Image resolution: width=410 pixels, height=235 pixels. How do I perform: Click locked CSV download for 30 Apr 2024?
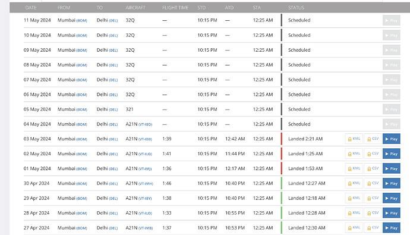[373, 183]
